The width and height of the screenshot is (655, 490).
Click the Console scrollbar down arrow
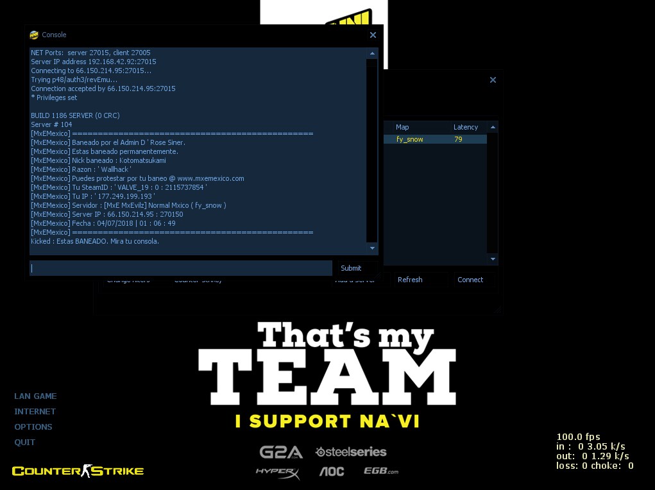[x=372, y=248]
